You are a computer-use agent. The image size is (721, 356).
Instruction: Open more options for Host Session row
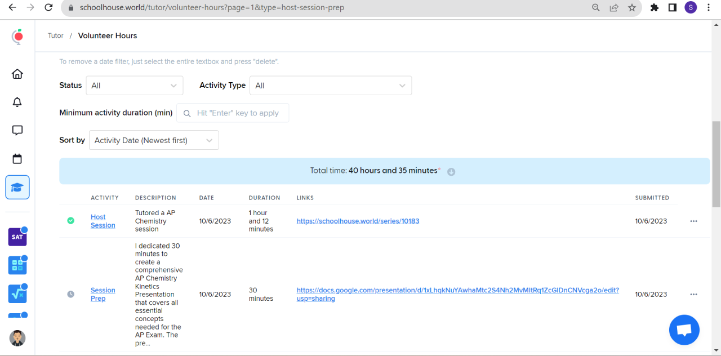click(693, 221)
